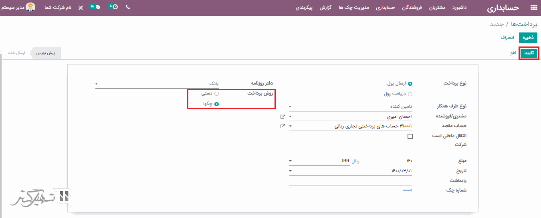Select دریافت پول radio option

[410, 94]
